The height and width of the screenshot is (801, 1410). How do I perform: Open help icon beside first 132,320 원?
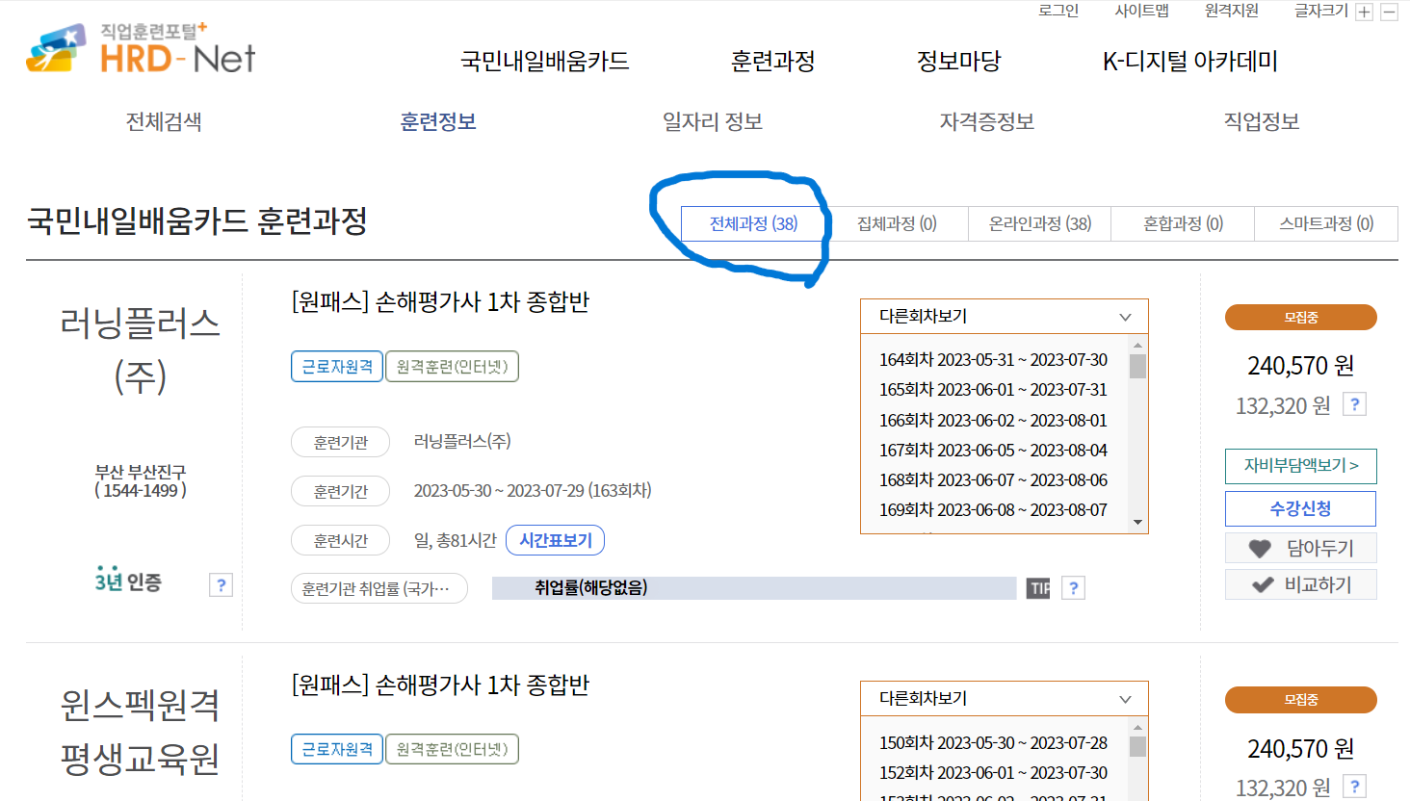click(1355, 404)
